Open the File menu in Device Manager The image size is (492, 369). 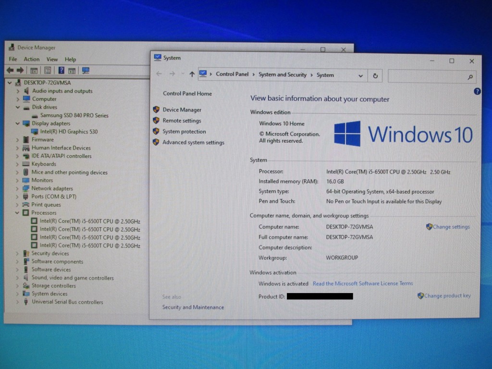13,59
